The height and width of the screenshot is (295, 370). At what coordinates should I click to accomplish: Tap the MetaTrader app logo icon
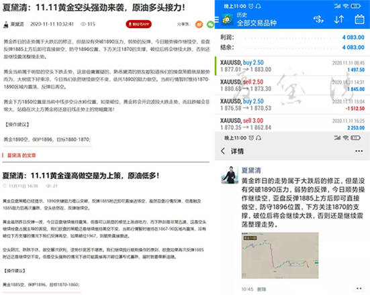coord(227,19)
